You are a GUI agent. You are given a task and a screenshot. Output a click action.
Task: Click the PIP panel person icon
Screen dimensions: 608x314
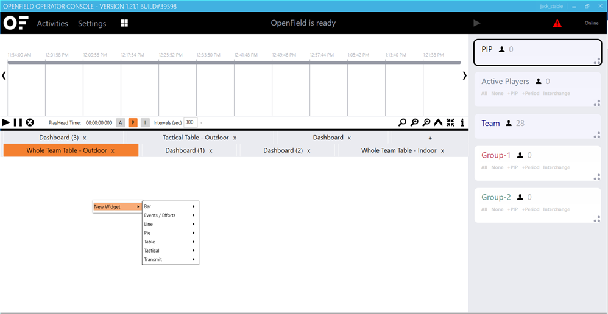[502, 49]
